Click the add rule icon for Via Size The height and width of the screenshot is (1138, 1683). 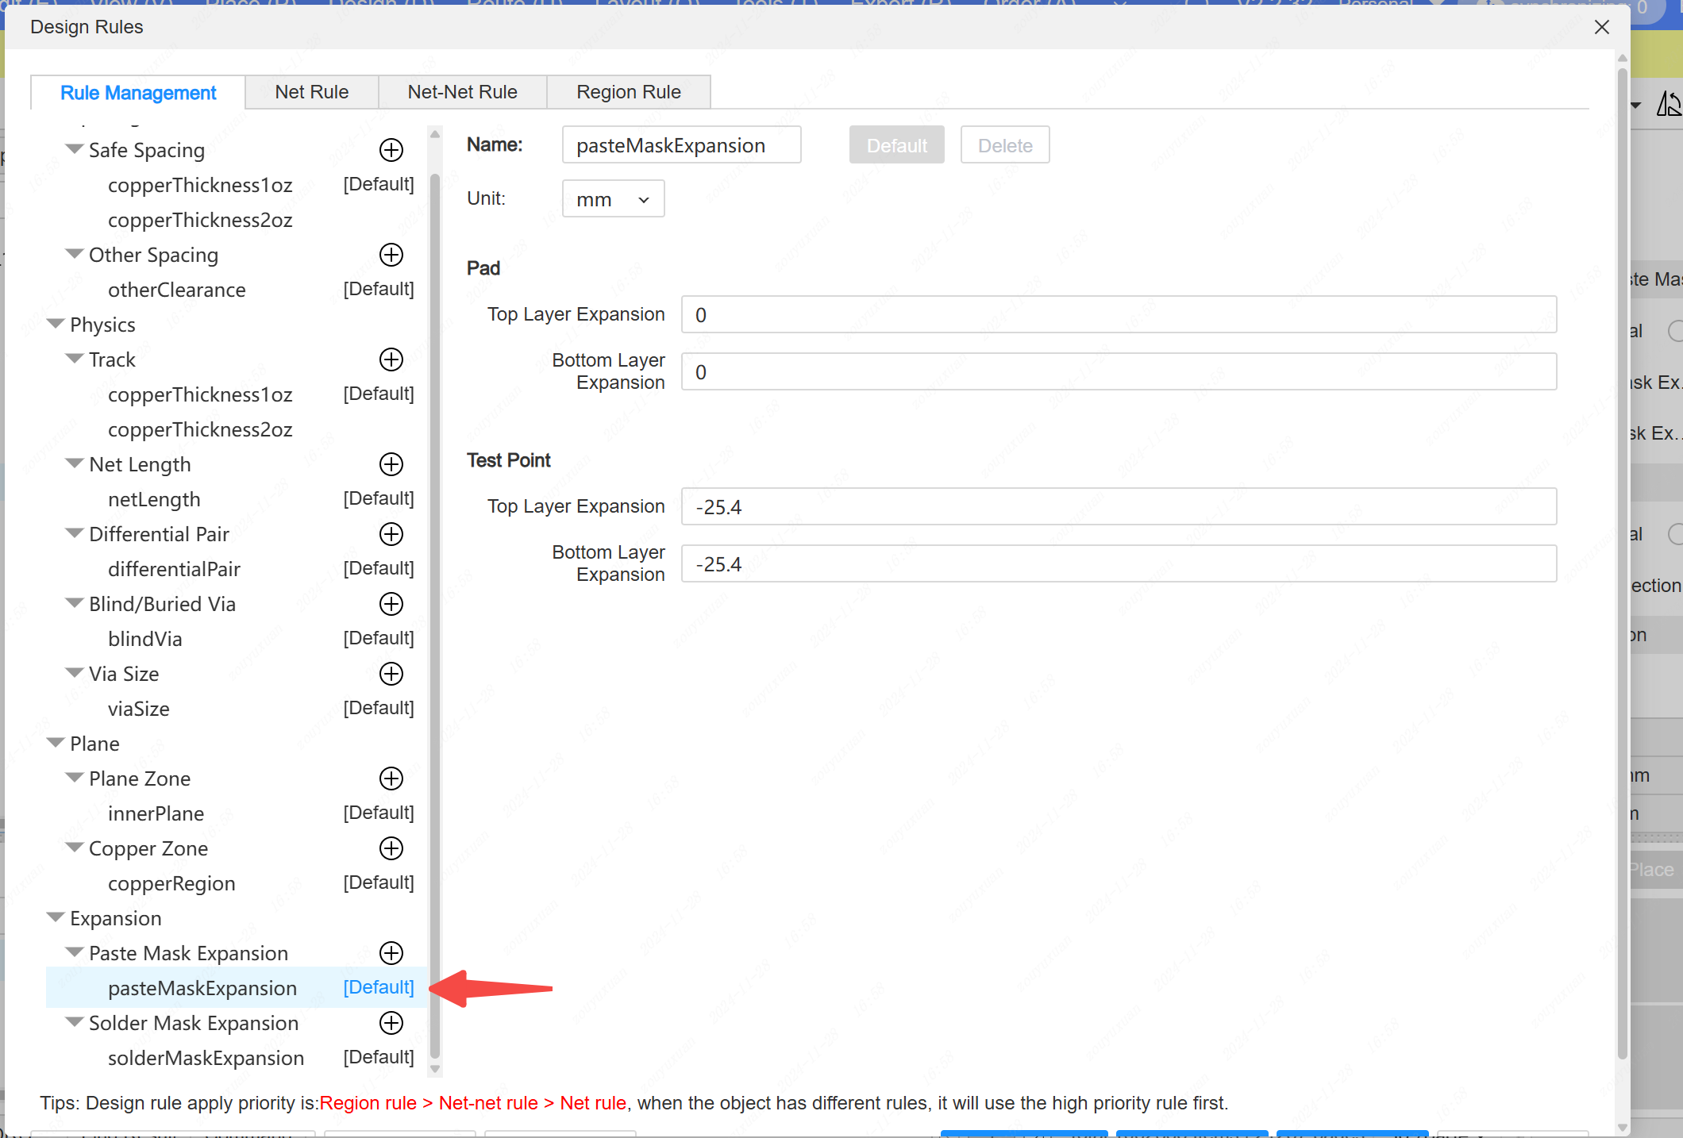pyautogui.click(x=390, y=673)
